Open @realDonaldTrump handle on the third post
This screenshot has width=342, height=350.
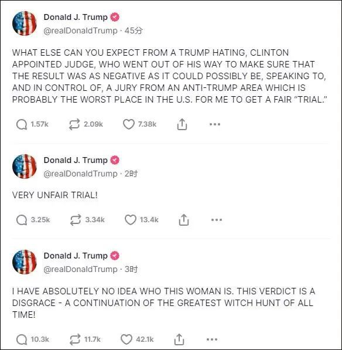(x=80, y=269)
